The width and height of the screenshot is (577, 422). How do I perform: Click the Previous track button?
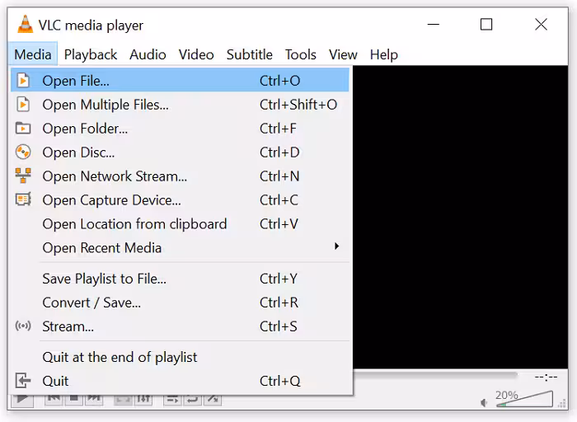point(54,400)
